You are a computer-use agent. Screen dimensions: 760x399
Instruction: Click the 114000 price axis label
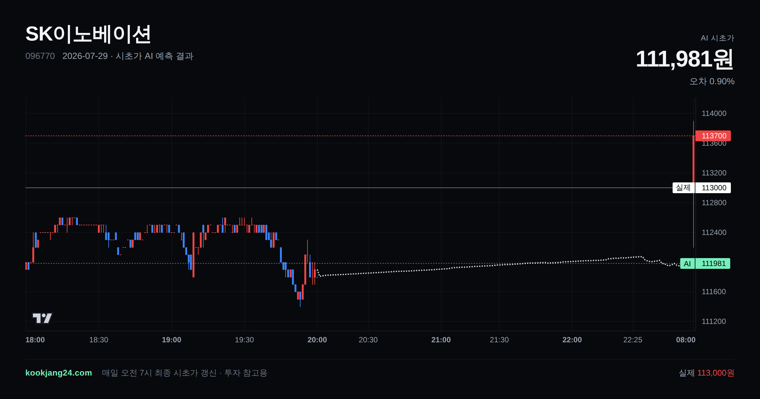coord(714,113)
